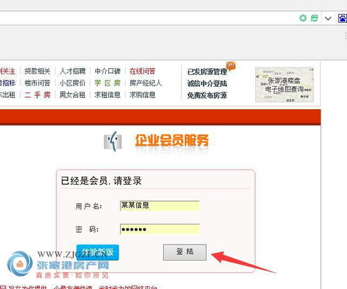The height and width of the screenshot is (289, 347).
Task: Open the 贷款相关 link
Action: 38,71
